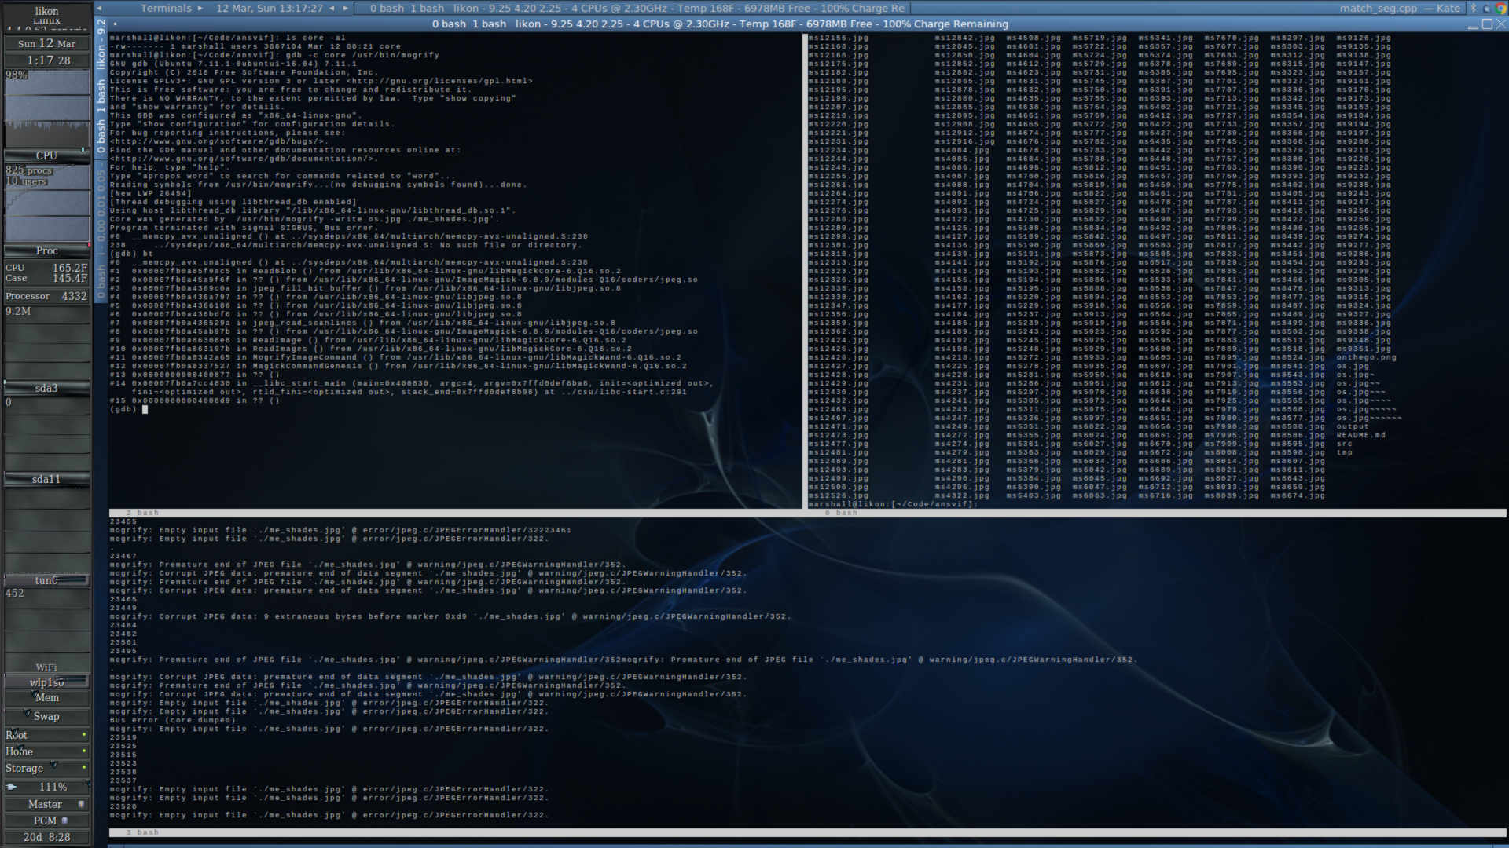The width and height of the screenshot is (1509, 848).
Task: Expand the Terminals menu arrow
Action: [x=200, y=8]
